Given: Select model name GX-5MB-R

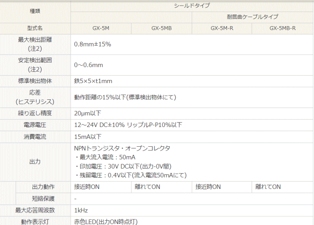Looking at the screenshot, I should click(282, 28).
